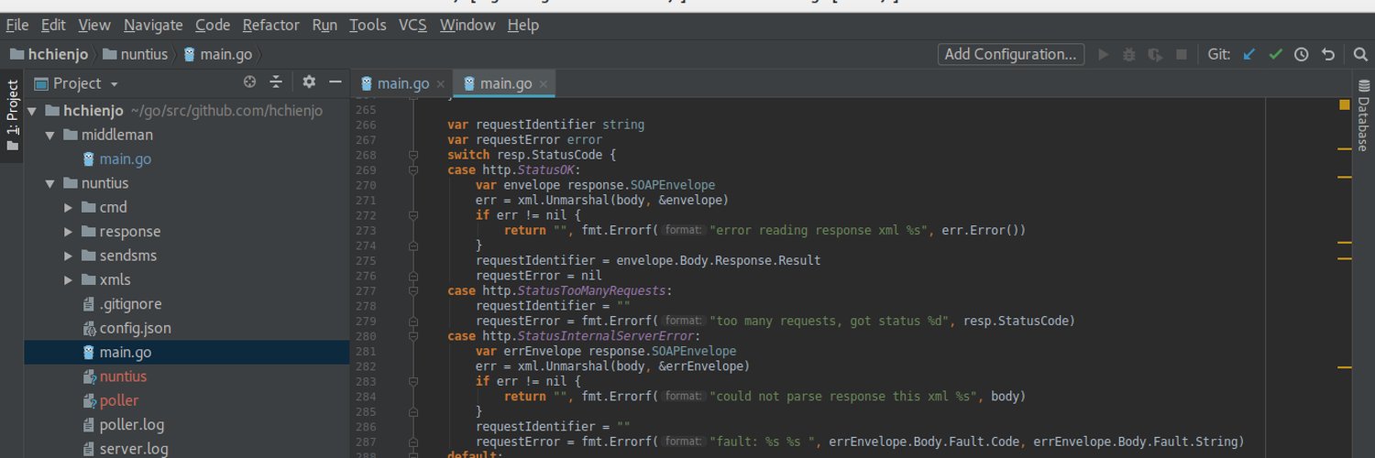This screenshot has height=458, width=1375.
Task: Expand the response folder
Action: coord(68,232)
